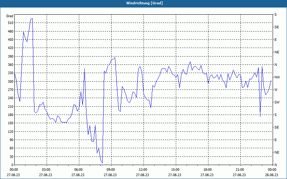This screenshot has height=179, width=287.
Task: Click the E compass label beside the 450 gridline
Action: [x=276, y=40]
